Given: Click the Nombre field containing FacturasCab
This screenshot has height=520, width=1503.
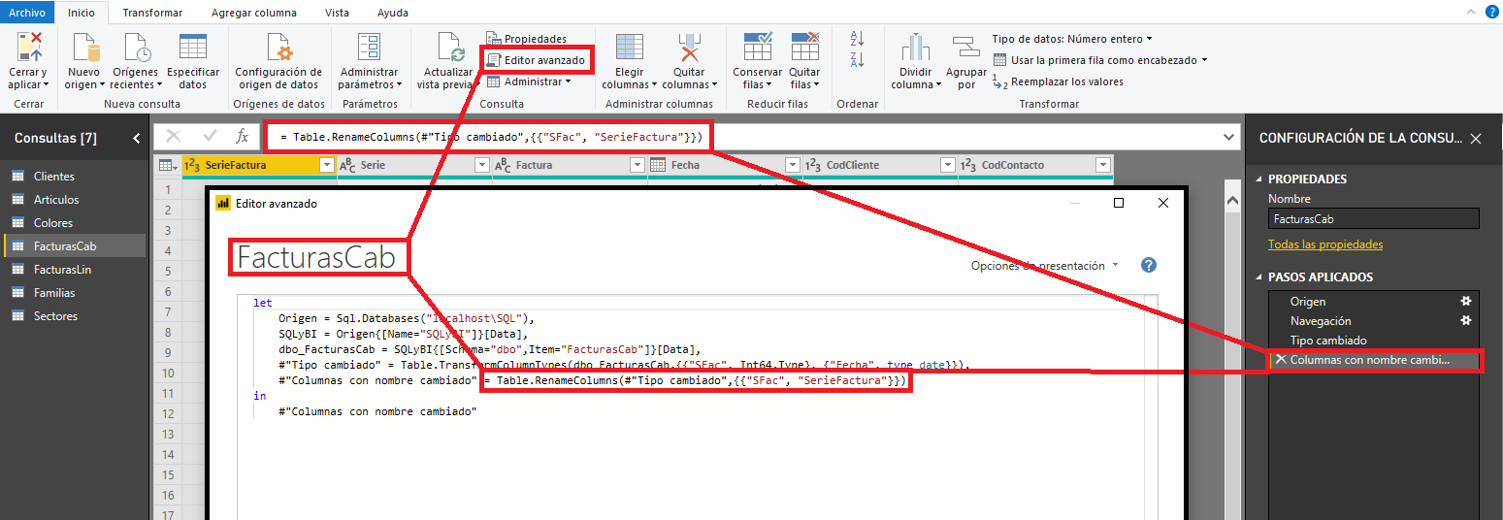Looking at the screenshot, I should click(x=1374, y=219).
